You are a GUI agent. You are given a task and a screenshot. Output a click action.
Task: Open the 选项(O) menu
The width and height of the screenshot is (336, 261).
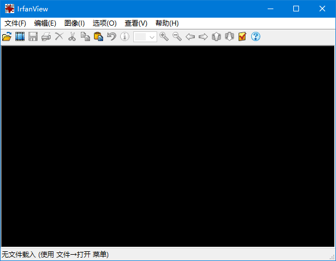click(x=105, y=23)
